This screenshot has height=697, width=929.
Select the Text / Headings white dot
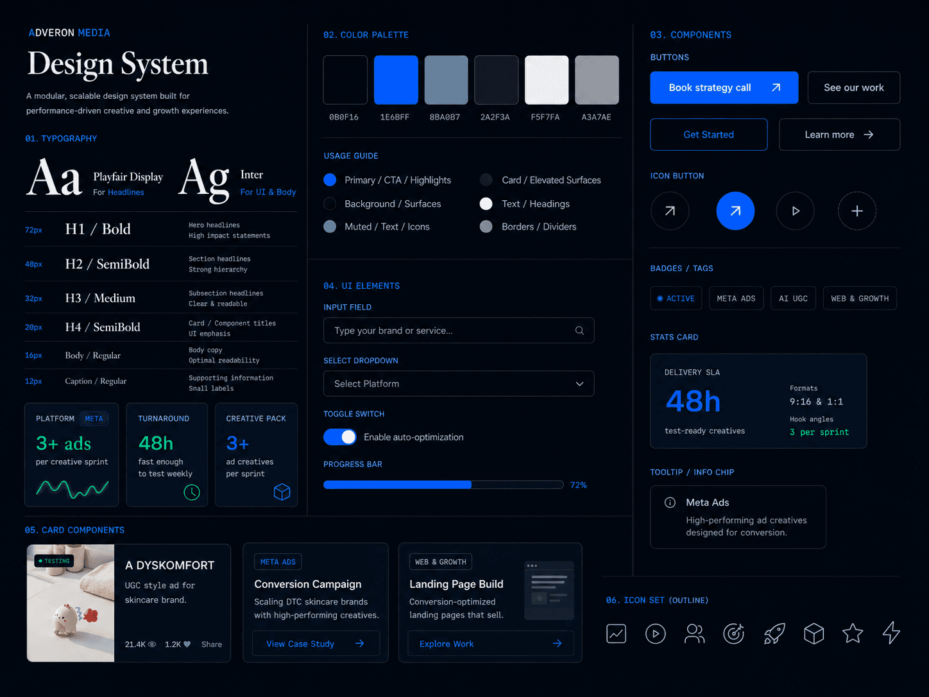pos(486,203)
